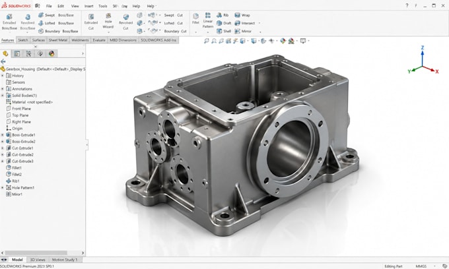The image size is (449, 269).
Task: Switch to the Sketch ribbon tab
Action: pyautogui.click(x=23, y=40)
